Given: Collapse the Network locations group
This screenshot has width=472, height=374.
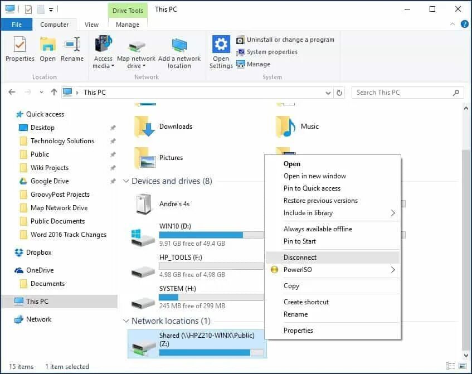Looking at the screenshot, I should (126, 321).
